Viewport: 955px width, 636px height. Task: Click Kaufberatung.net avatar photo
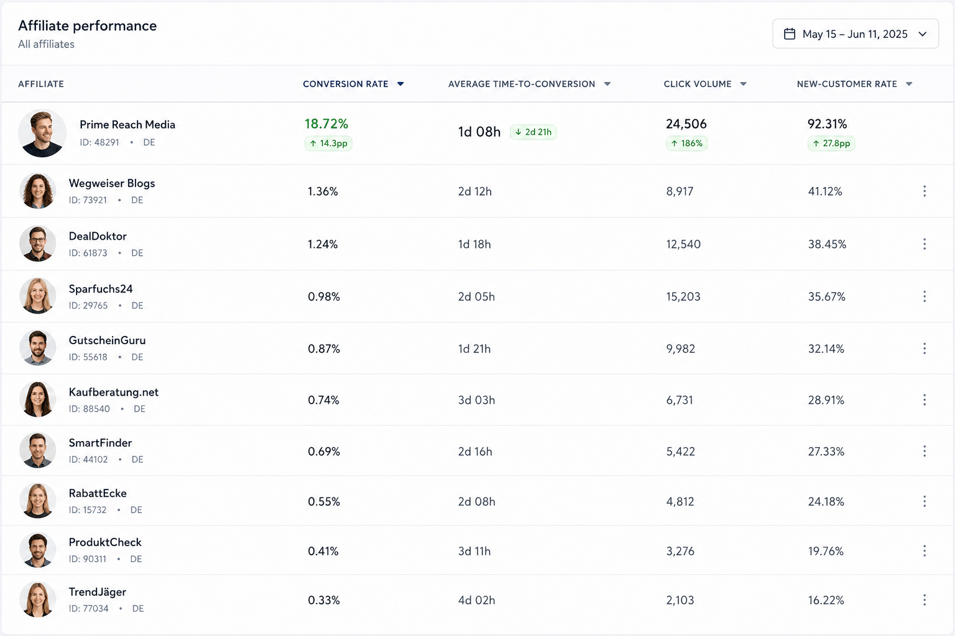pos(38,399)
